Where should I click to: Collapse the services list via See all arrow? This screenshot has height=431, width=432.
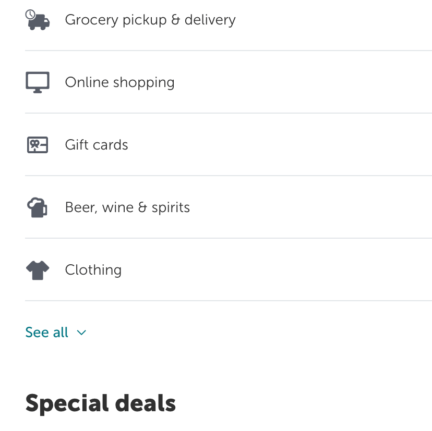pyautogui.click(x=81, y=333)
